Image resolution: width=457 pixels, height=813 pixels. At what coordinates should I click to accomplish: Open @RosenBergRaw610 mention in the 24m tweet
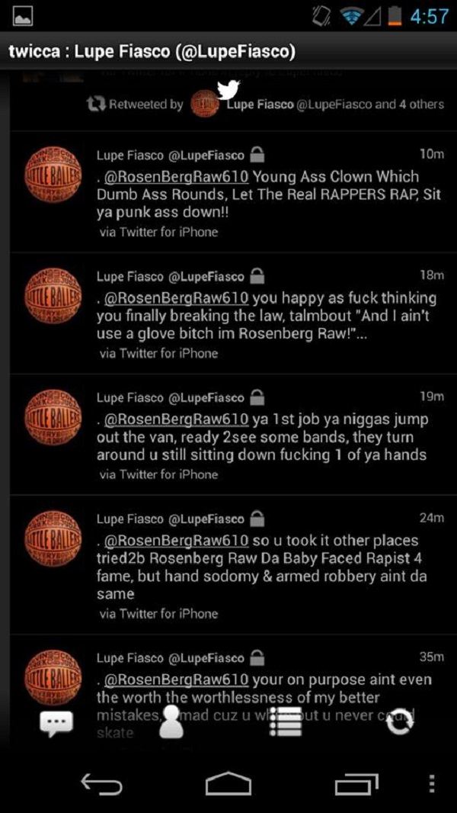point(177,540)
